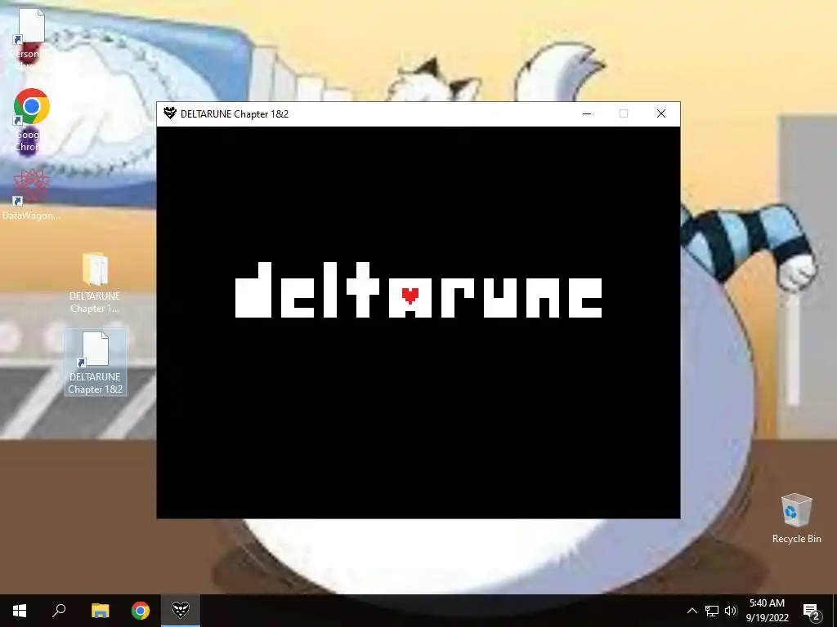Image resolution: width=837 pixels, height=627 pixels.
Task: Open the Windows Start menu
Action: (x=20, y=611)
